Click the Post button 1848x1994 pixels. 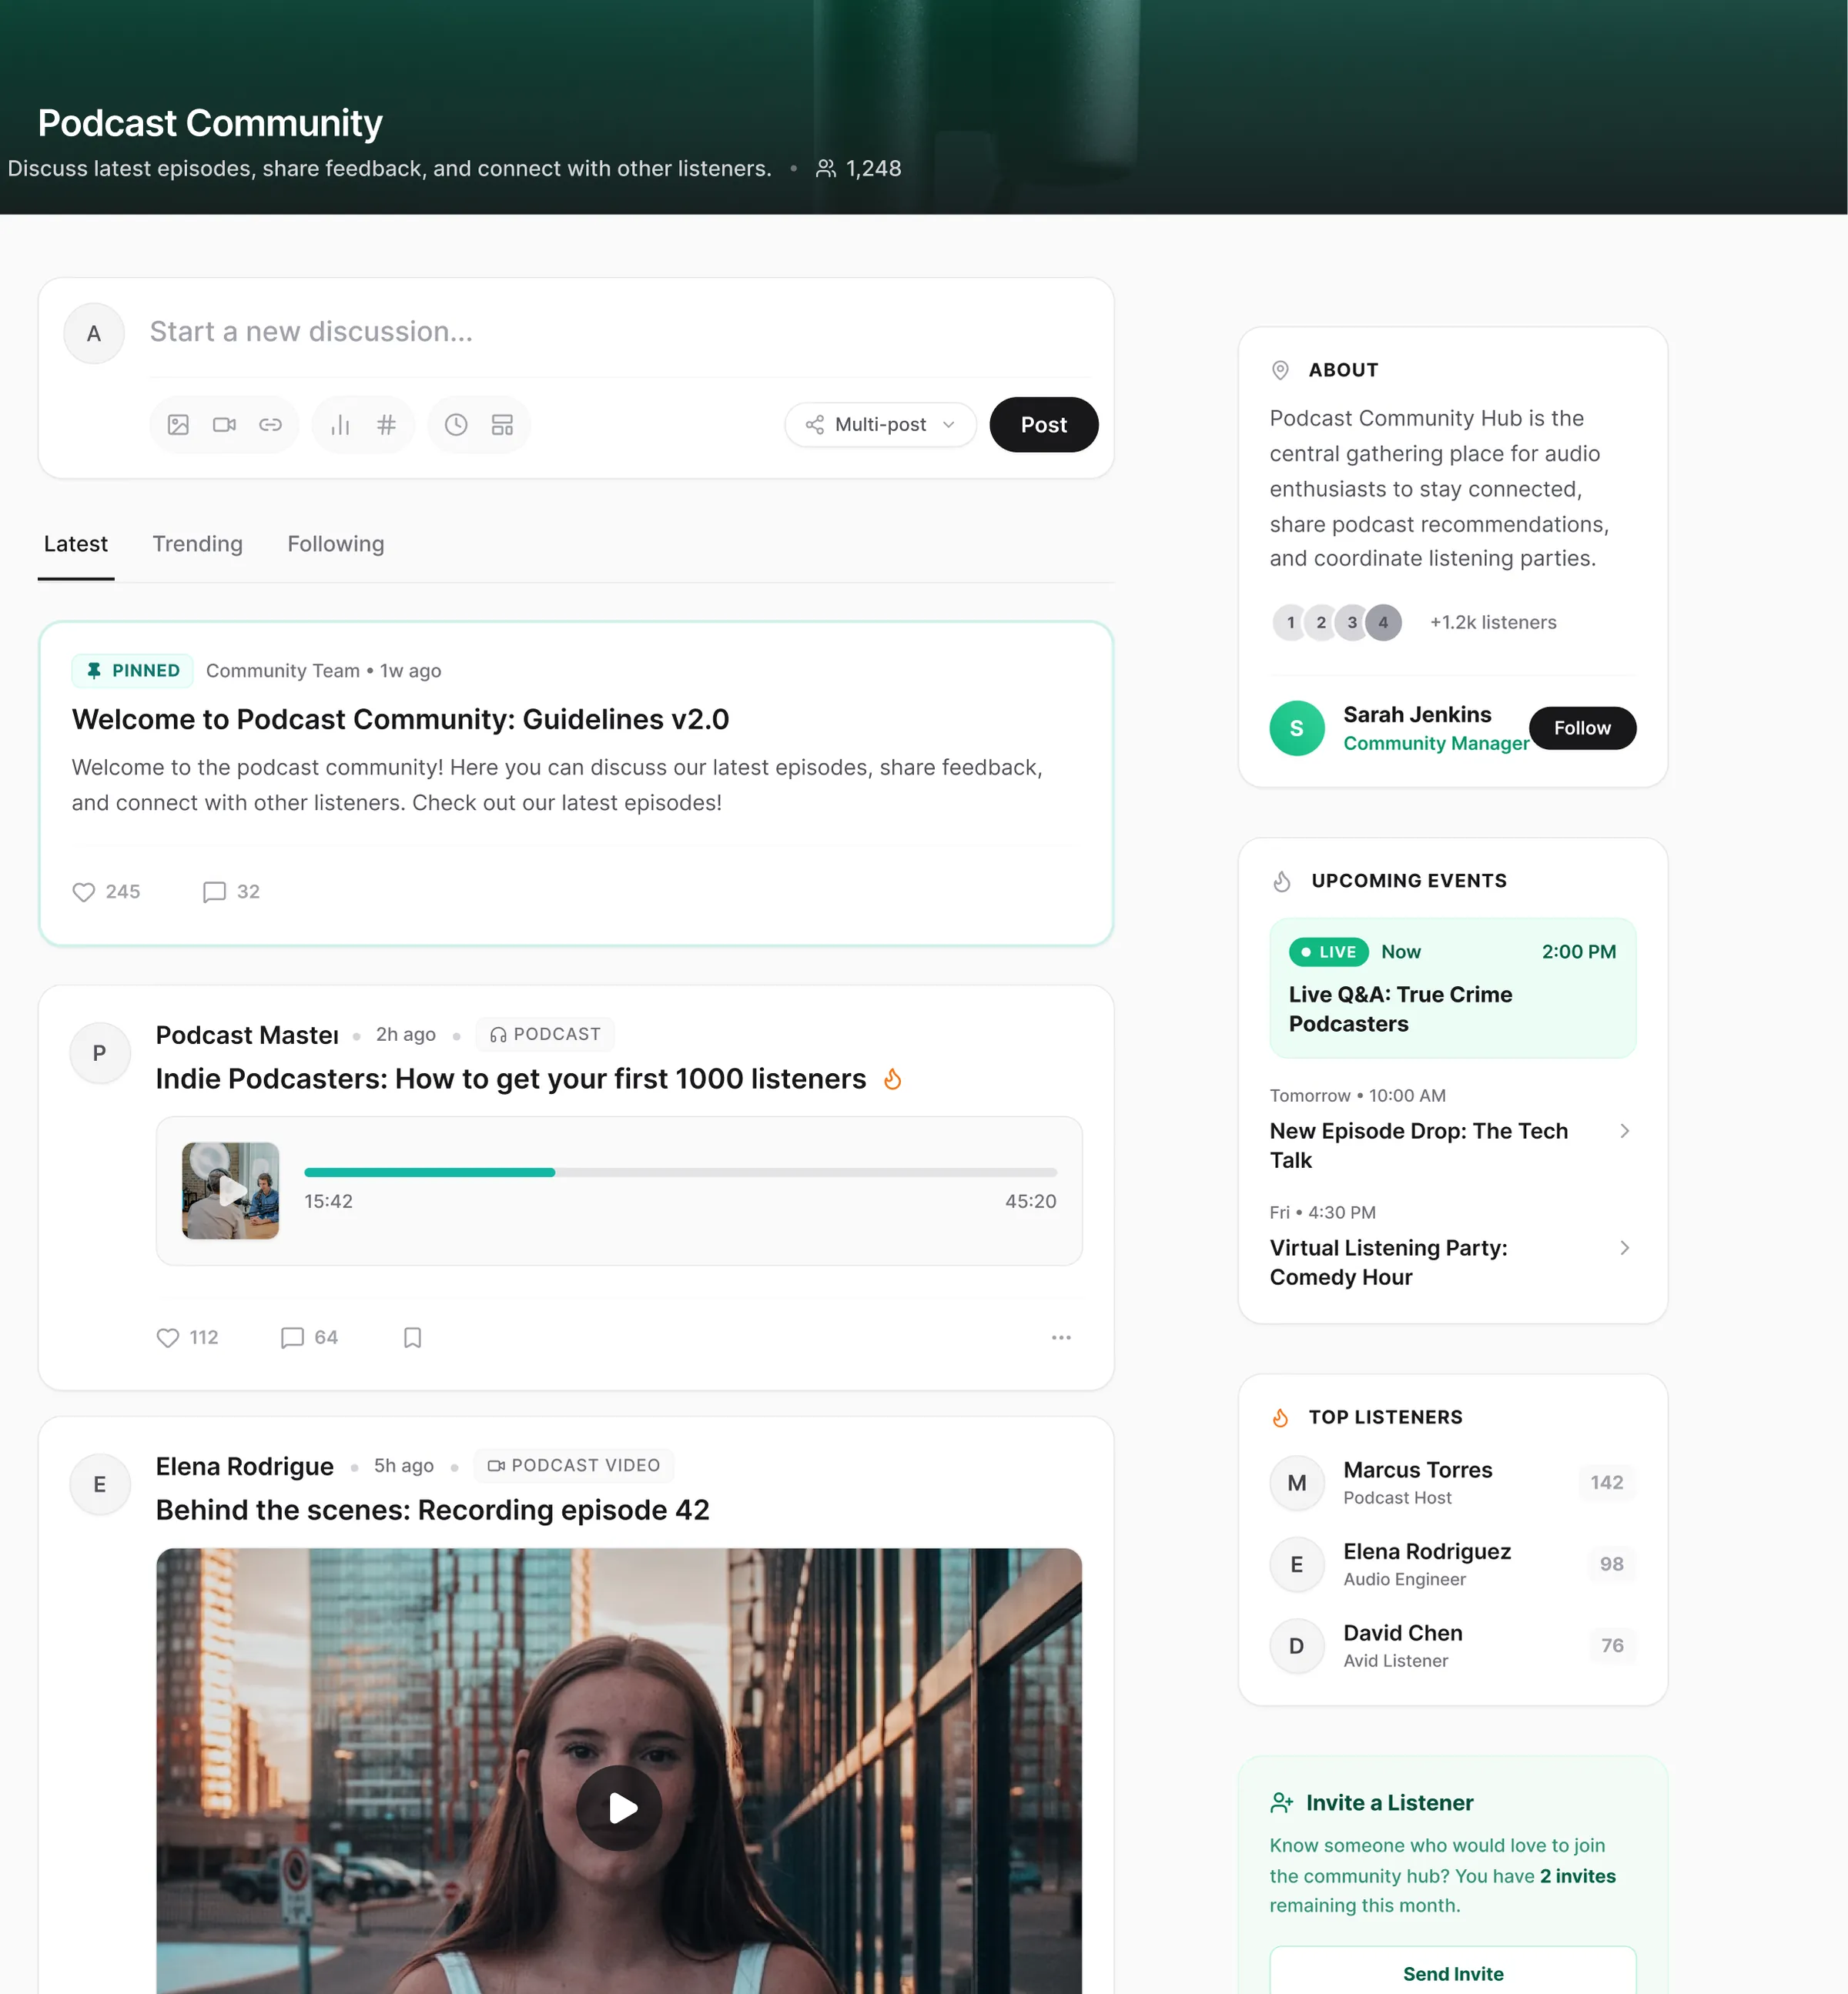pyautogui.click(x=1043, y=425)
